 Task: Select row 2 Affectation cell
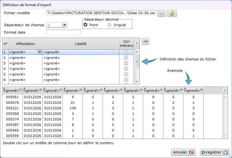click(25, 58)
